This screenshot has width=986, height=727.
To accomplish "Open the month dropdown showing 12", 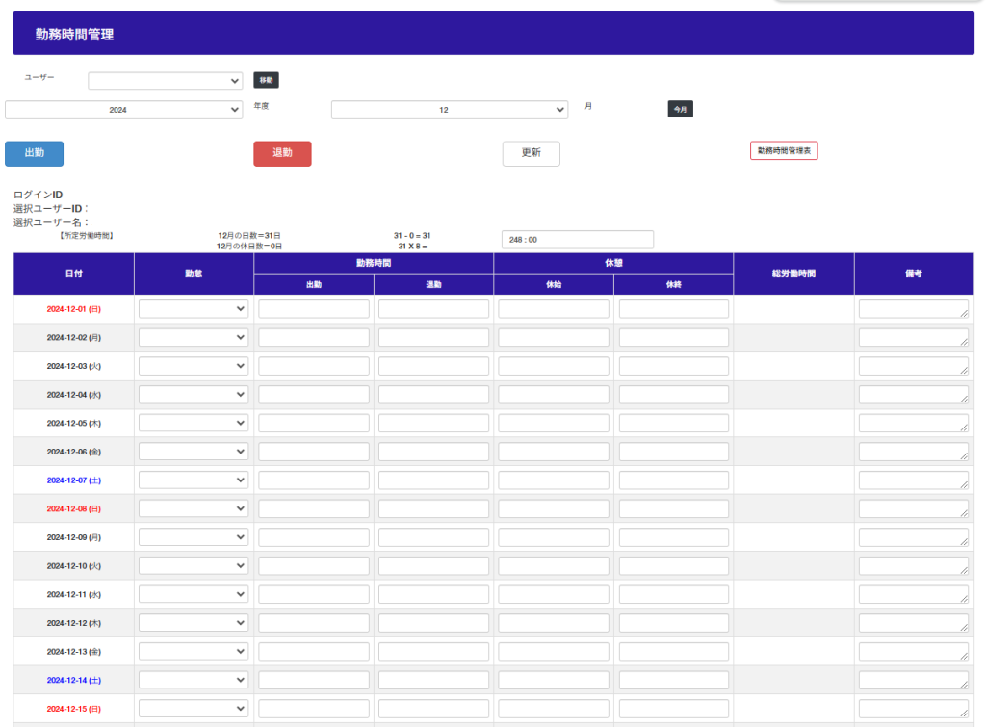I will [x=449, y=110].
